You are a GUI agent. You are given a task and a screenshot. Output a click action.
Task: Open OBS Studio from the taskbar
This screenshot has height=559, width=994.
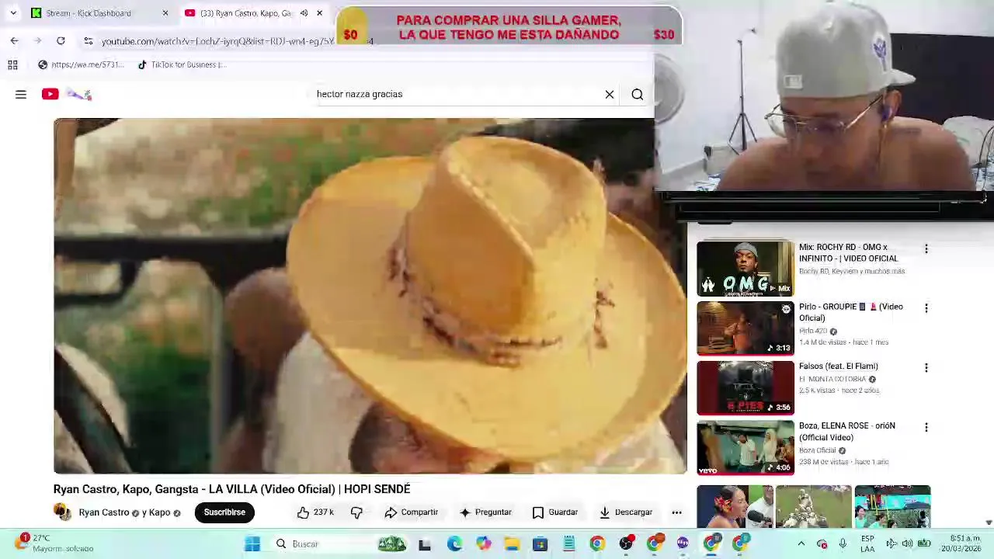pos(626,544)
